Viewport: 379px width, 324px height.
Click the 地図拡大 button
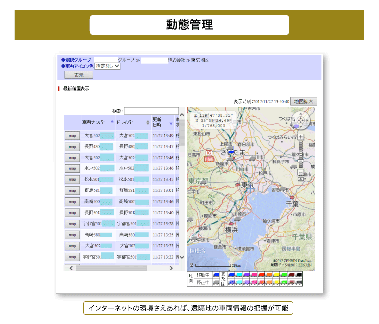304,101
